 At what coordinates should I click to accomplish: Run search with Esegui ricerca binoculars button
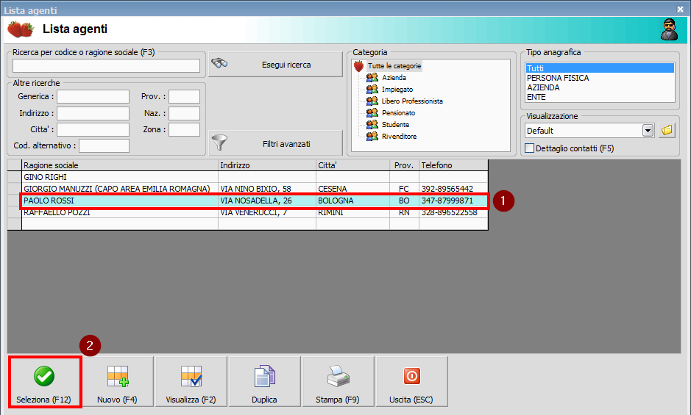tap(275, 65)
